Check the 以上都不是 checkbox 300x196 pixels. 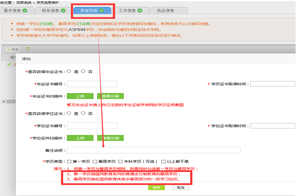coord(164,162)
